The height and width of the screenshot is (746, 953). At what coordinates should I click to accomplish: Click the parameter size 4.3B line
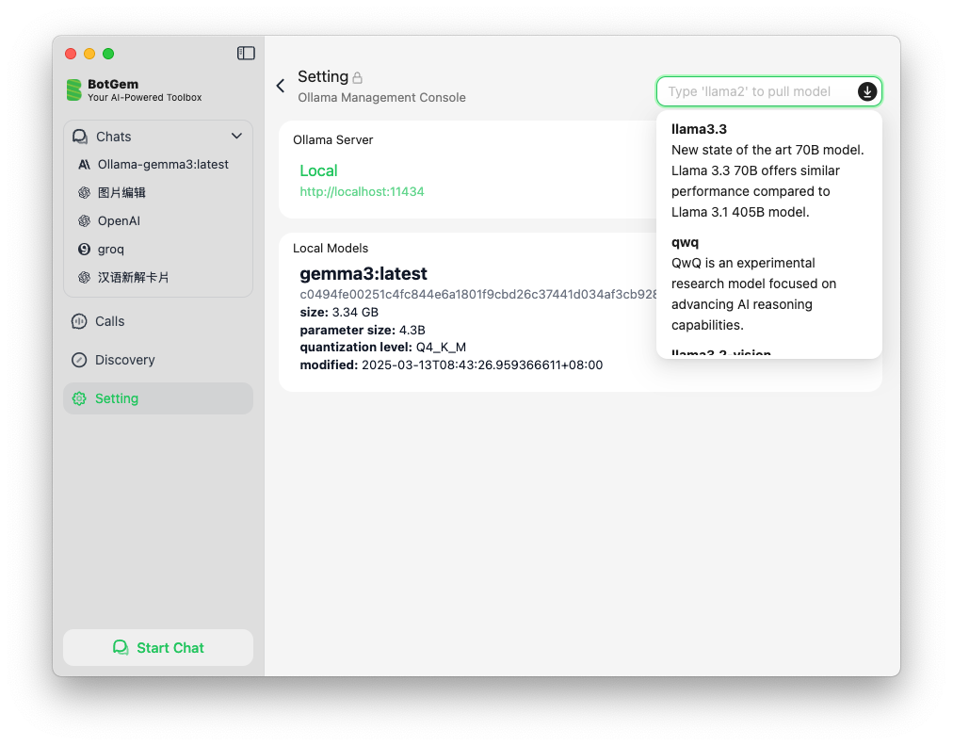[363, 330]
